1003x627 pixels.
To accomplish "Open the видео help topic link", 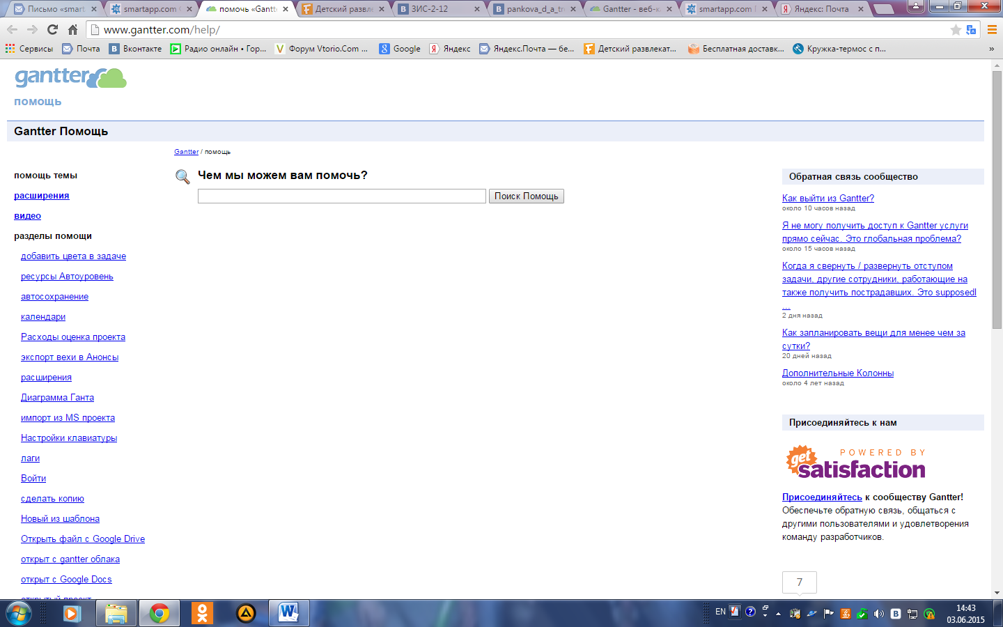I will click(x=27, y=216).
